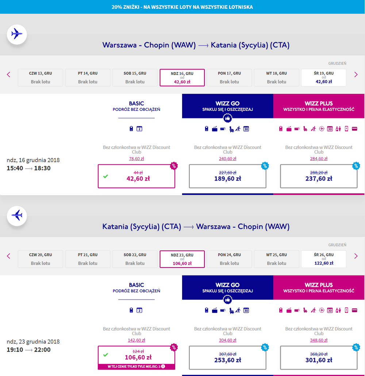The width and height of the screenshot is (365, 376).
Task: Click the percent badge on 42,60 zł fare
Action: point(174,166)
